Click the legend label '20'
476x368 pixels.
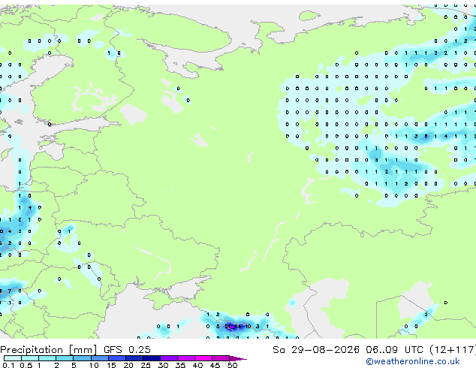pyautogui.click(x=128, y=365)
